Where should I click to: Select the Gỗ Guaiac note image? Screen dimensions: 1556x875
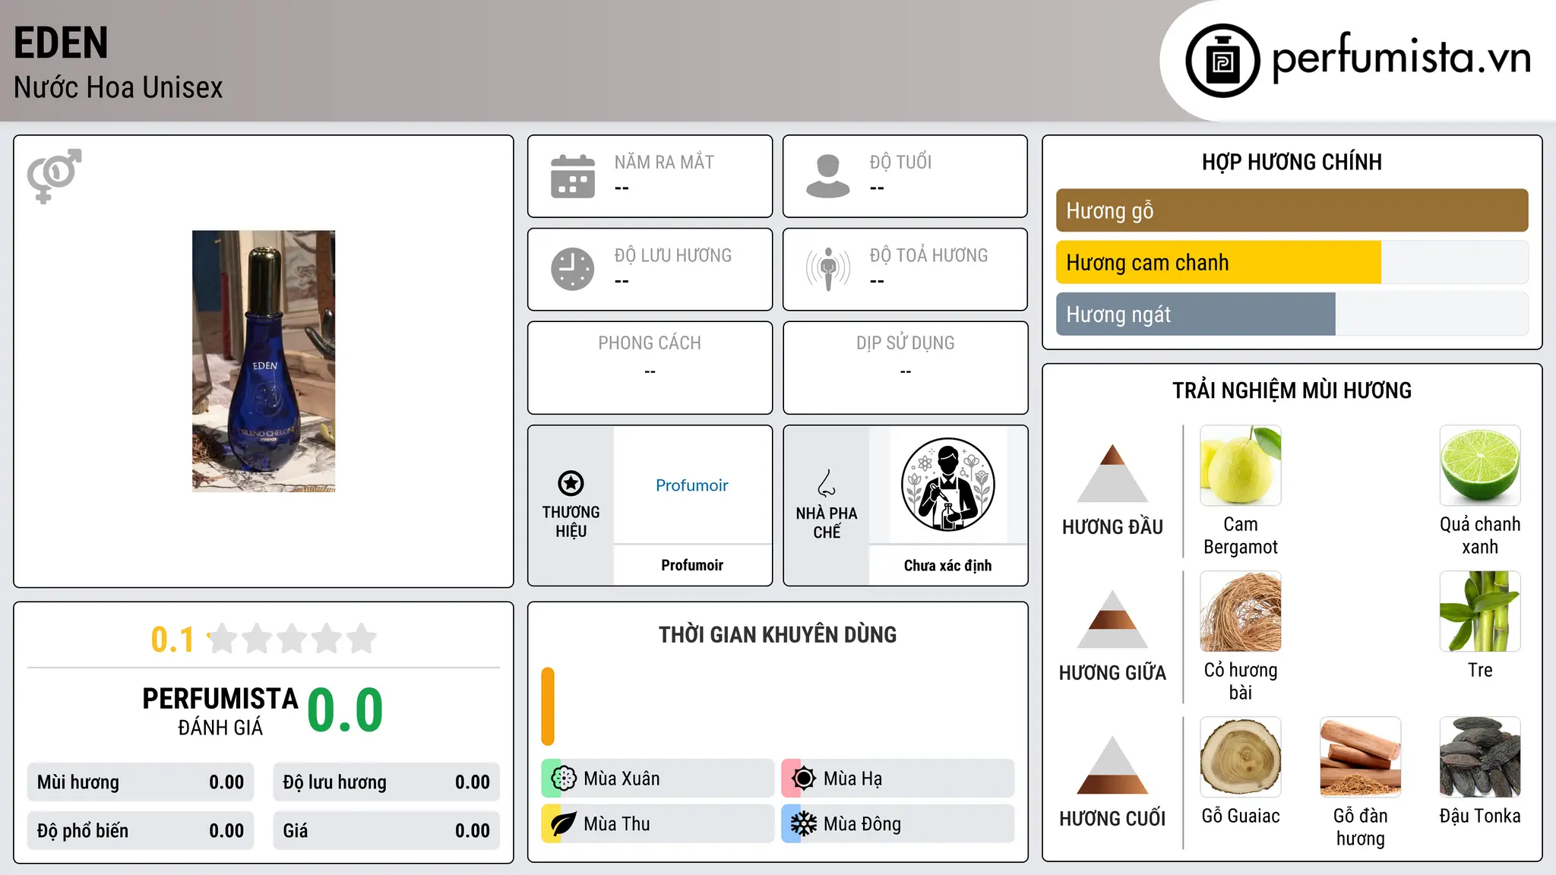coord(1241,757)
